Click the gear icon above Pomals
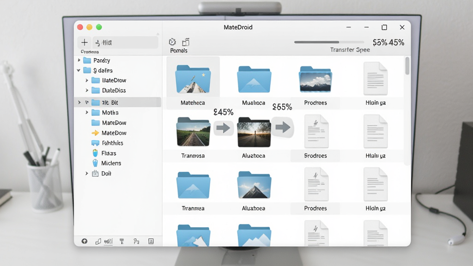The height and width of the screenshot is (266, 473). click(x=172, y=42)
